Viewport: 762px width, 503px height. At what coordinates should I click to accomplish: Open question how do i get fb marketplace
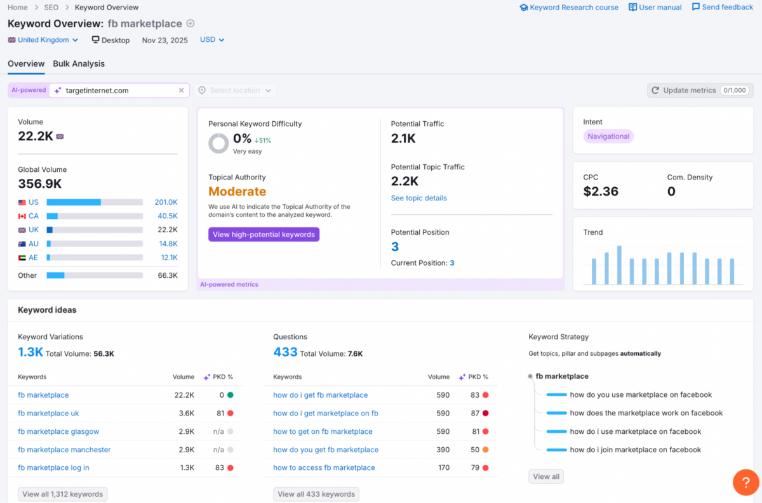(x=320, y=395)
